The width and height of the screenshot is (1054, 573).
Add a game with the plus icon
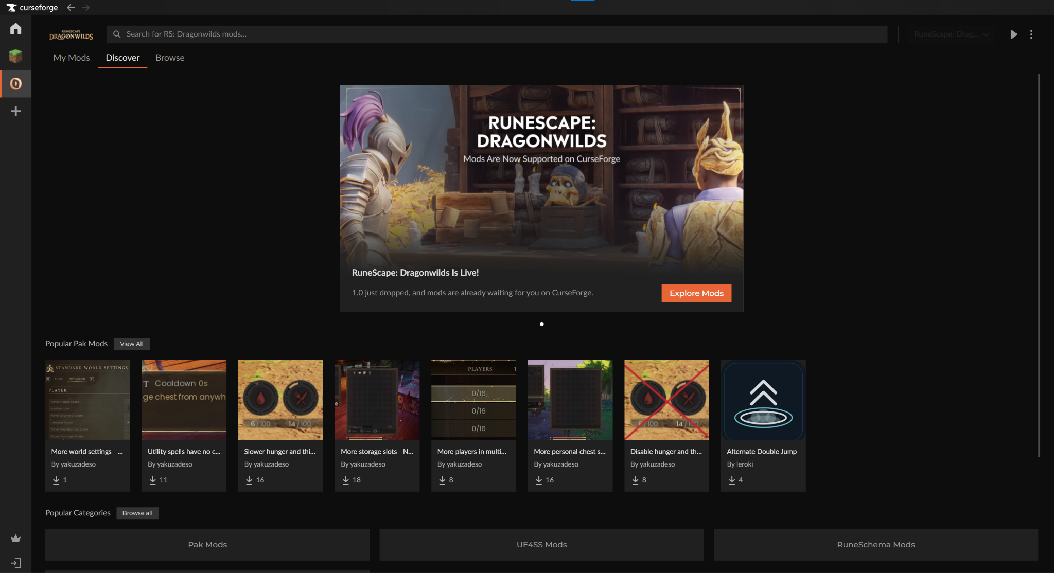coord(15,112)
